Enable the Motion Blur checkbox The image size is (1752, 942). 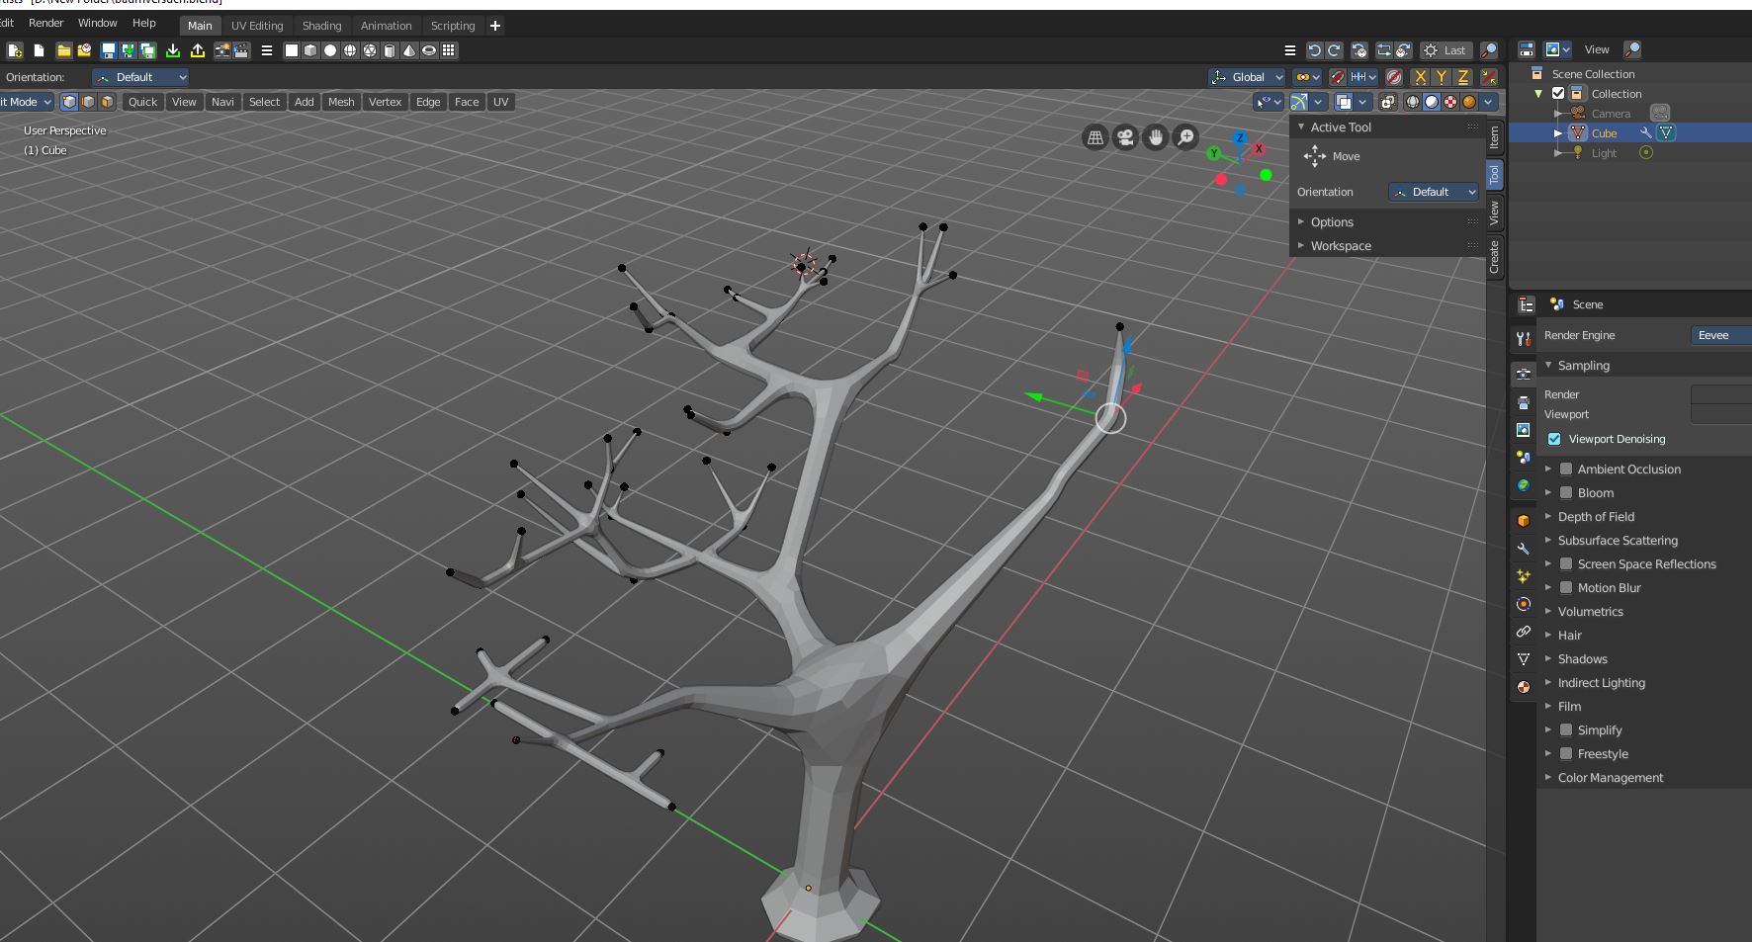1566,588
